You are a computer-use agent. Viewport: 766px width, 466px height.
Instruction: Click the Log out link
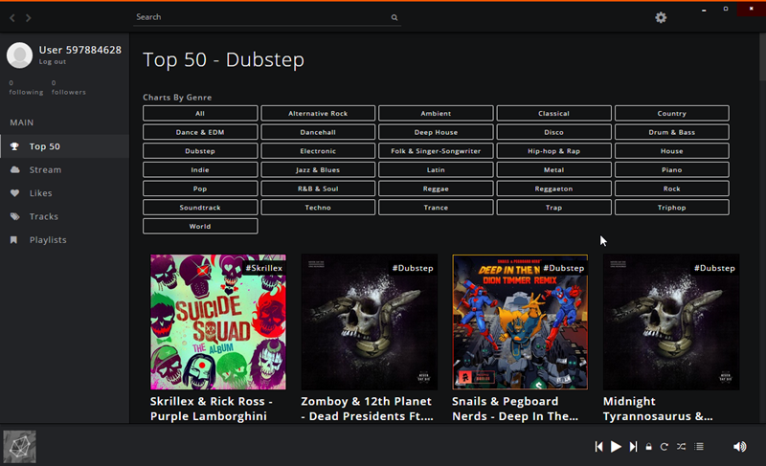(53, 62)
